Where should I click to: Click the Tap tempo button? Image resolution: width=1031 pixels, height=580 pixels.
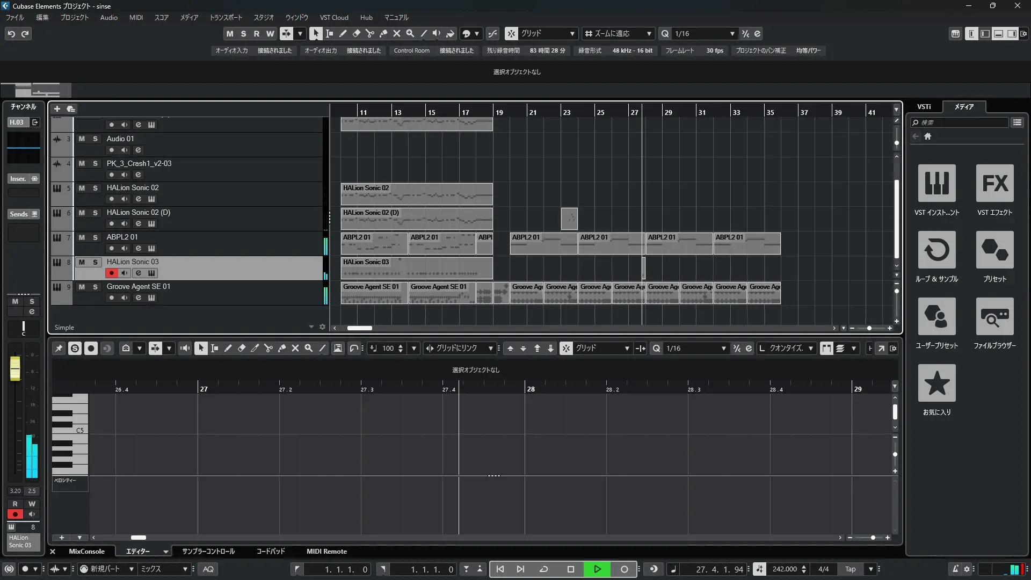[850, 569]
